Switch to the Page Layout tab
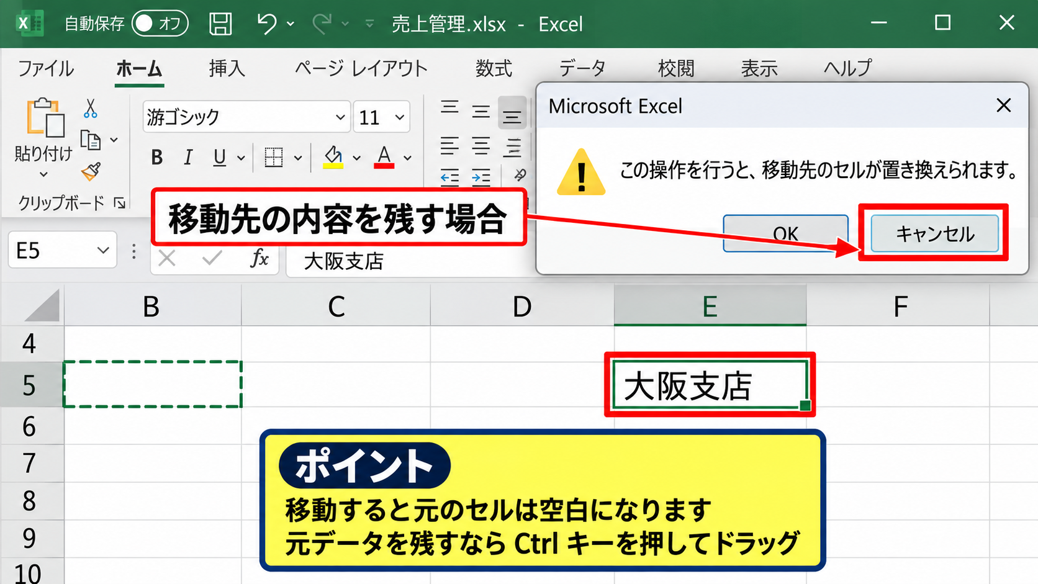Viewport: 1038px width, 584px height. pos(361,68)
